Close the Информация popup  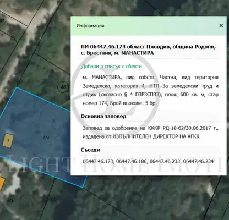click(x=221, y=26)
